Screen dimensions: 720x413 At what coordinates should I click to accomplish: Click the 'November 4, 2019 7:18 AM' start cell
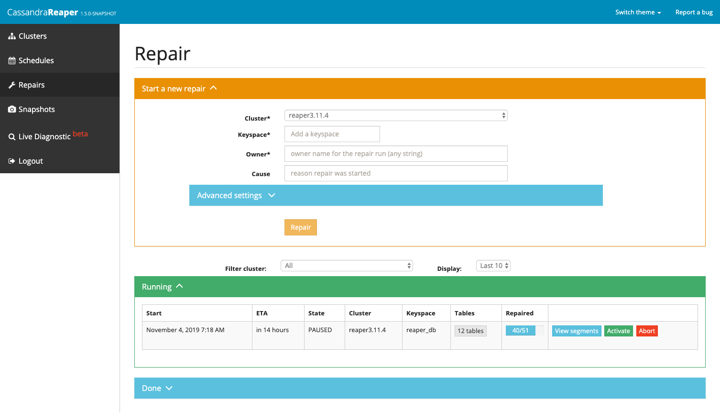click(x=197, y=335)
